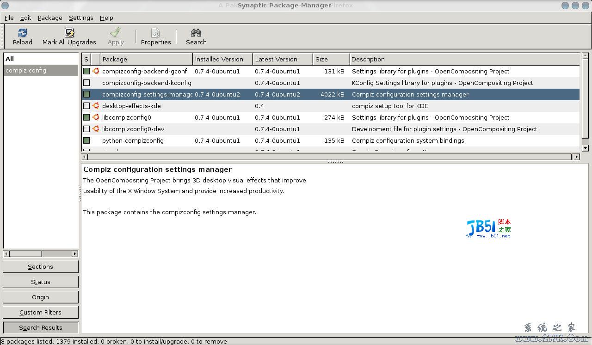Sort by Latest Version column

[x=283, y=59]
